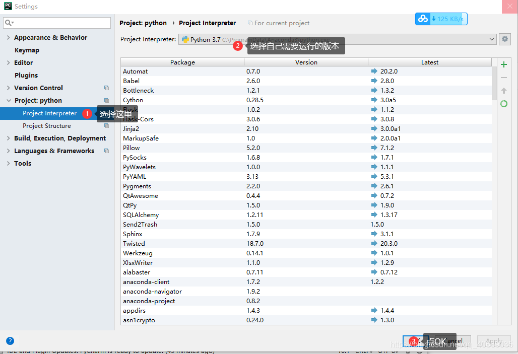Screen dimensions: 518x354
Task: Click the upgrade package up-arrow icon
Action: click(504, 91)
